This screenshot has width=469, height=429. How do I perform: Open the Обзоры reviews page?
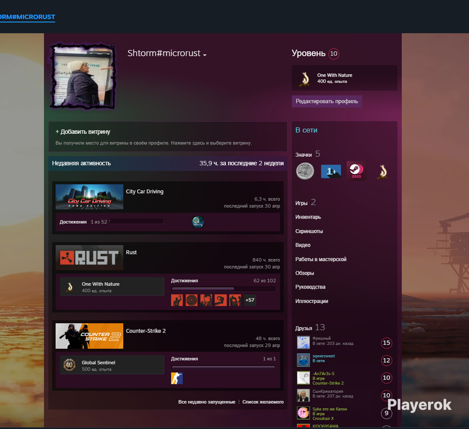(x=304, y=273)
